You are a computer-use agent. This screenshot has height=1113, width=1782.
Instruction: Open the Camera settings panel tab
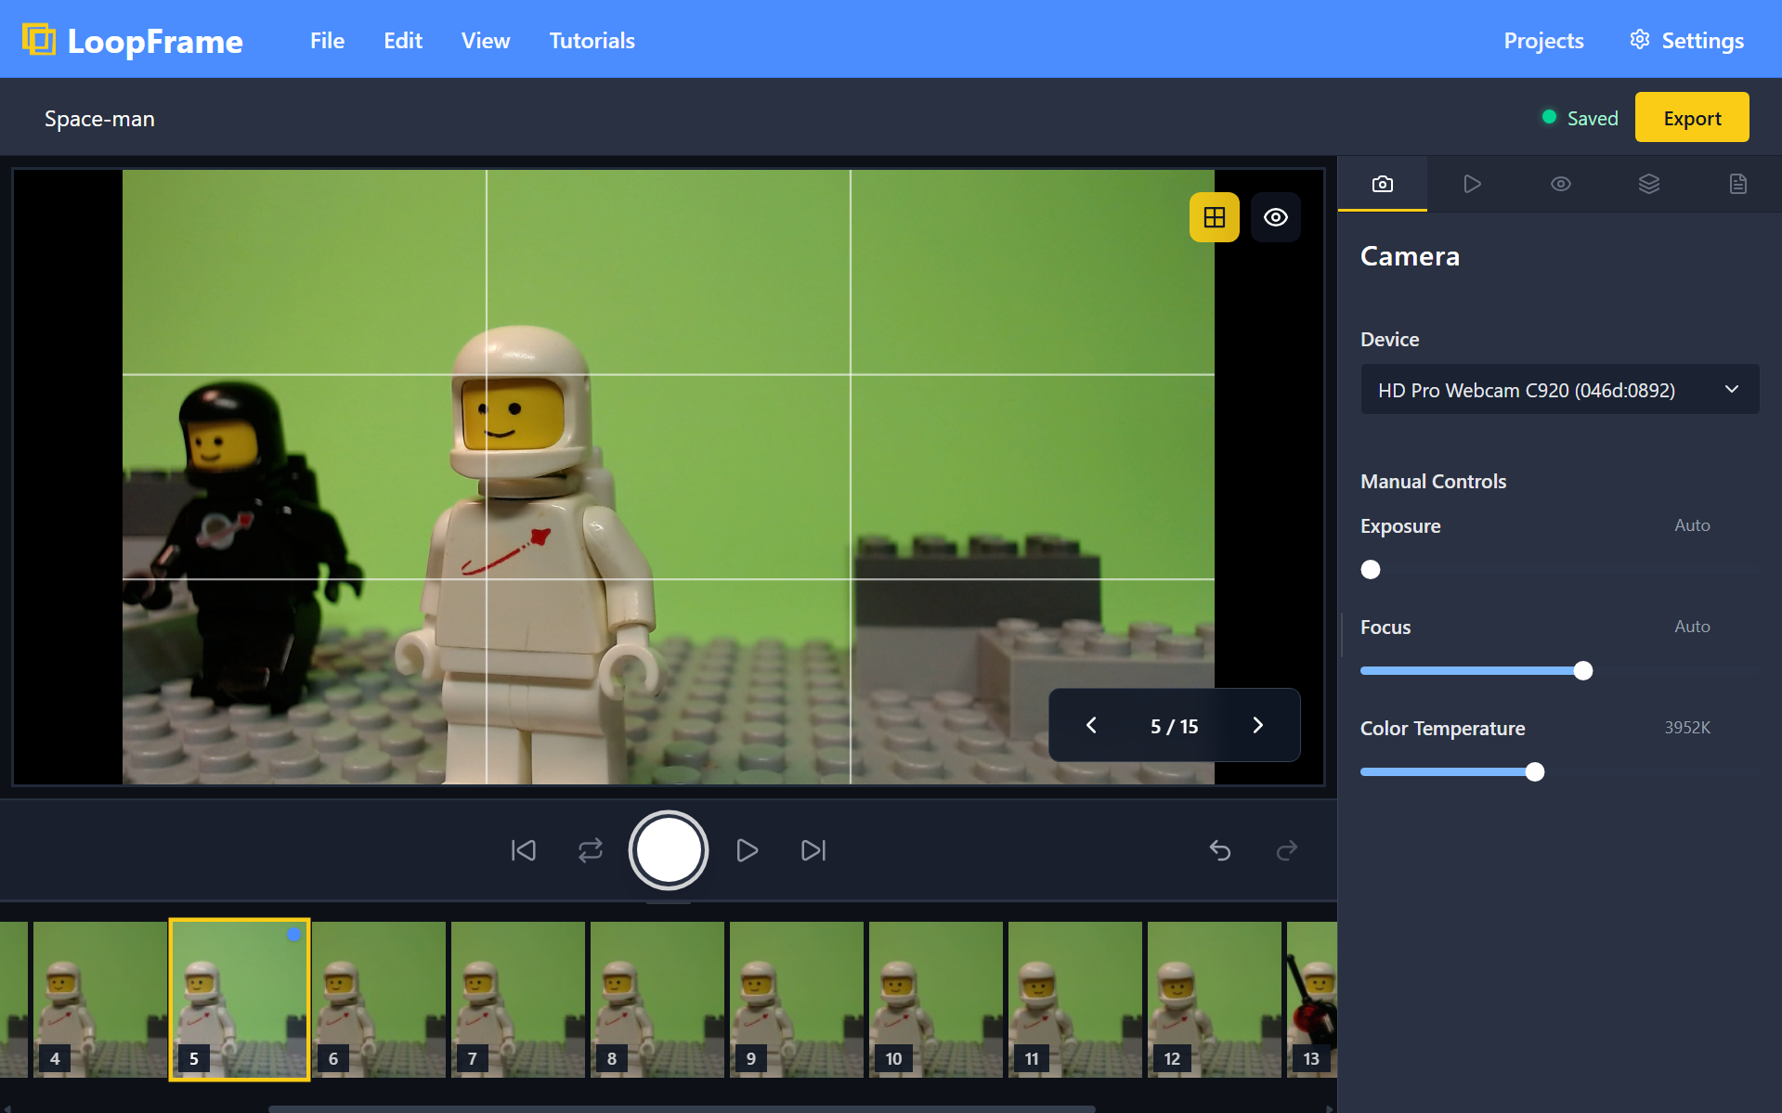(1382, 184)
